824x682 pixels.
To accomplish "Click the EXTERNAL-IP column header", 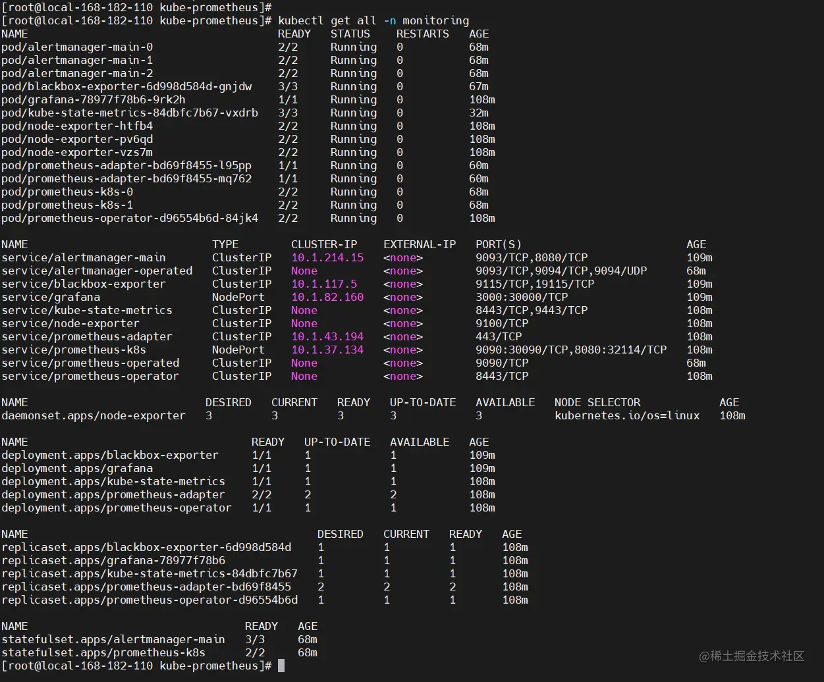I will pos(420,245).
